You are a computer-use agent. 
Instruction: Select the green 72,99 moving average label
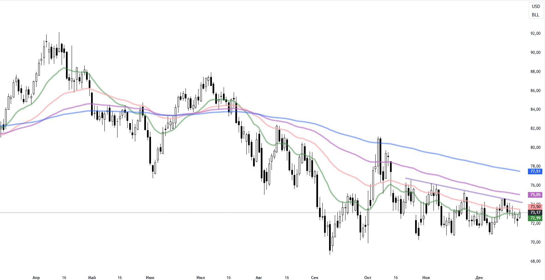pos(535,218)
